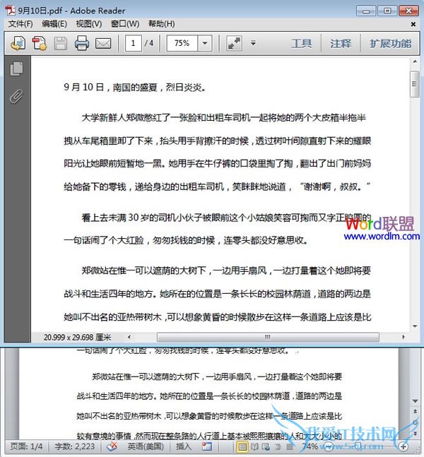
Task: Open the zoom percentage dropdown arrow
Action: [x=205, y=43]
